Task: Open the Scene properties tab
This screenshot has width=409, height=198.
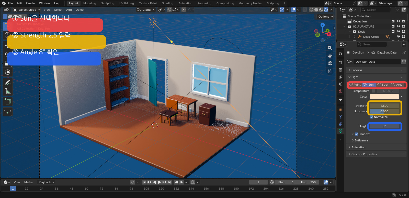Action: click(x=340, y=84)
